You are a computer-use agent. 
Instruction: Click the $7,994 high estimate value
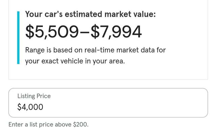click(x=116, y=32)
